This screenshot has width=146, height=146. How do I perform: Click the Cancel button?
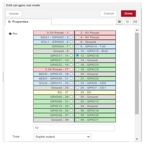(x=109, y=13)
